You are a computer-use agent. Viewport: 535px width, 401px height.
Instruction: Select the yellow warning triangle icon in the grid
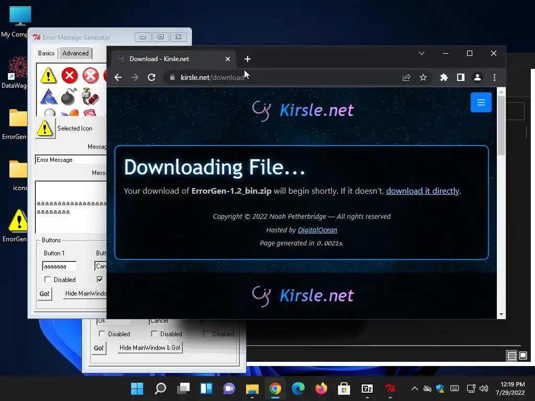point(48,75)
